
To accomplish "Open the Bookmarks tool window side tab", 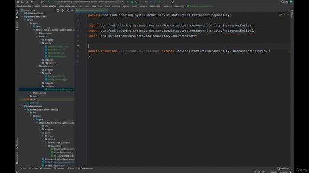I will (17, 158).
